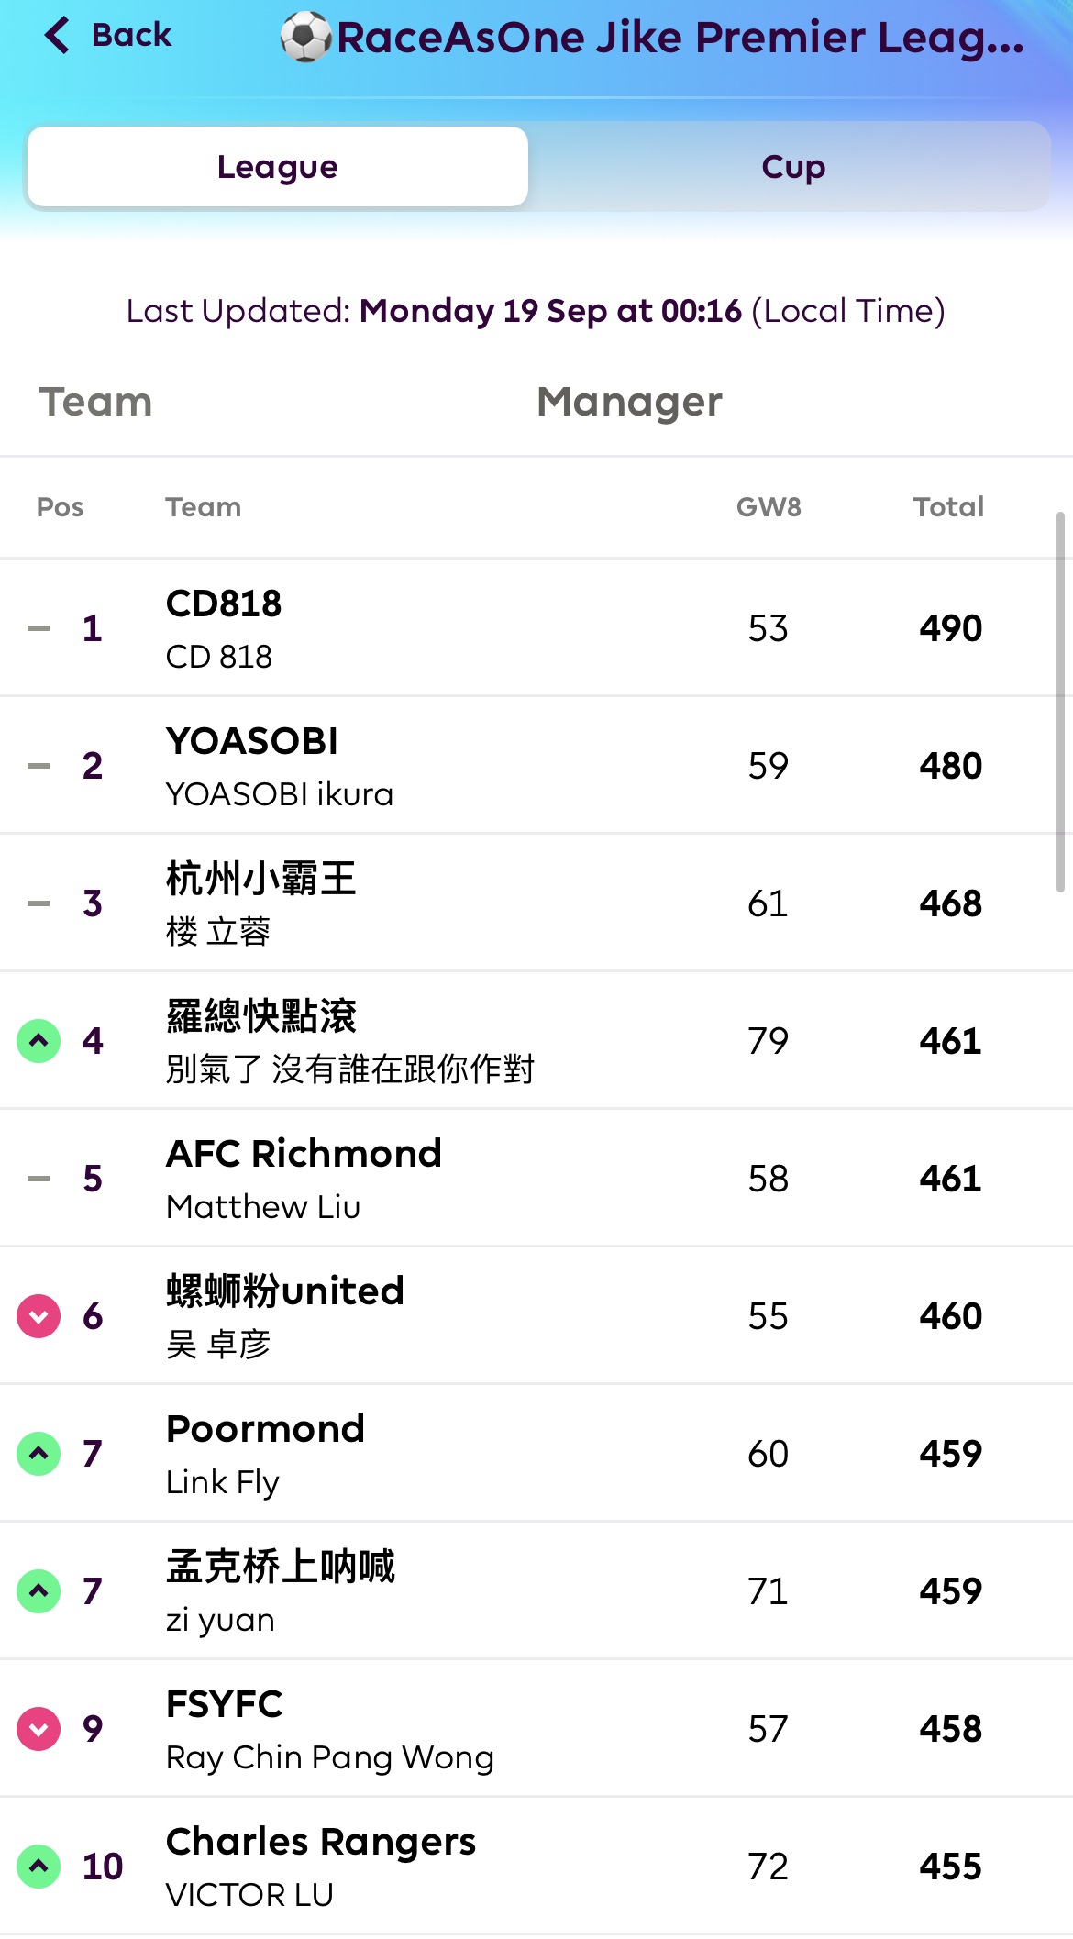Click red down arrow beside 螺蛳粉united
1073x1939 pixels.
[39, 1316]
